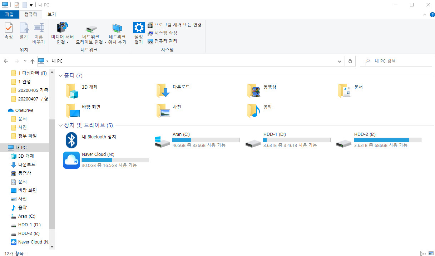This screenshot has width=435, height=256.
Task: Refresh the 내 PC view
Action: pos(350,61)
